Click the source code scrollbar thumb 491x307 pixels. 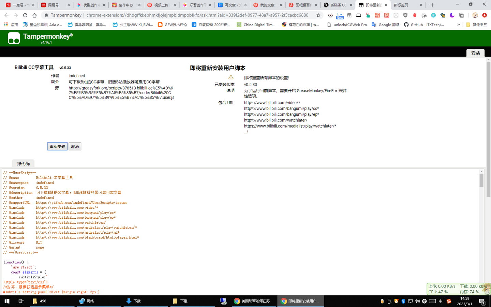pyautogui.click(x=481, y=180)
